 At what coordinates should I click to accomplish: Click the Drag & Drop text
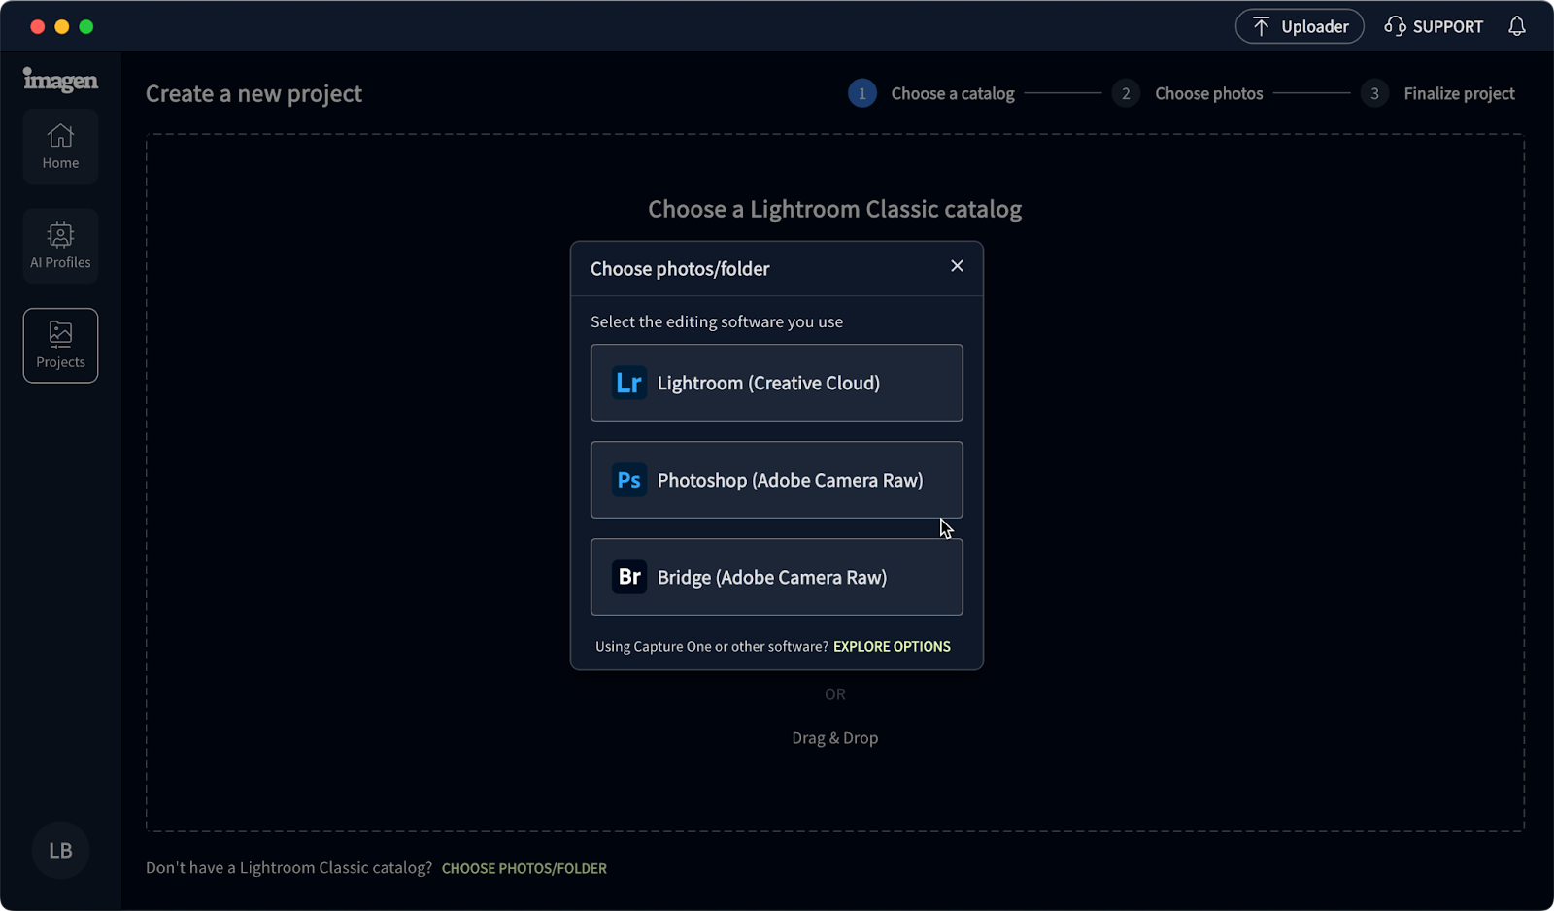[x=835, y=738]
